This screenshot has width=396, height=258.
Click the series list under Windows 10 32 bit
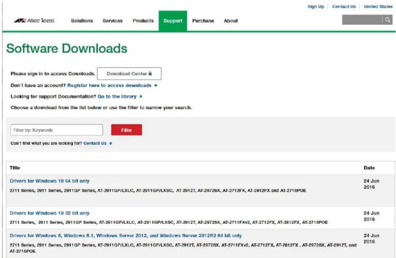click(x=169, y=222)
